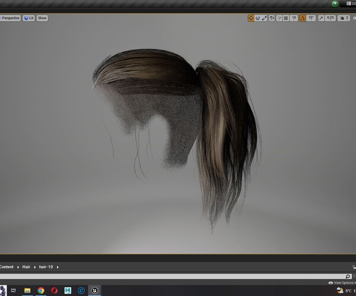
Task: Open scale snap value 0.25 dropdown
Action: coord(330,18)
